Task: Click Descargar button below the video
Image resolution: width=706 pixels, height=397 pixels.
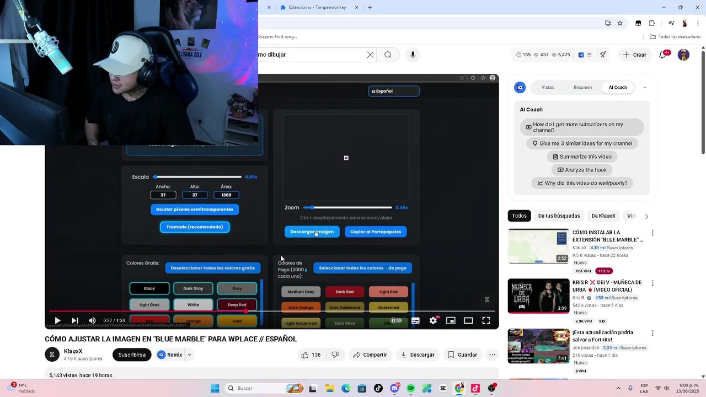Action: 418,355
